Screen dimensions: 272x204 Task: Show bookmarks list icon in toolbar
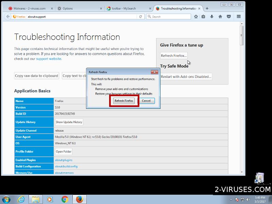(203, 16)
